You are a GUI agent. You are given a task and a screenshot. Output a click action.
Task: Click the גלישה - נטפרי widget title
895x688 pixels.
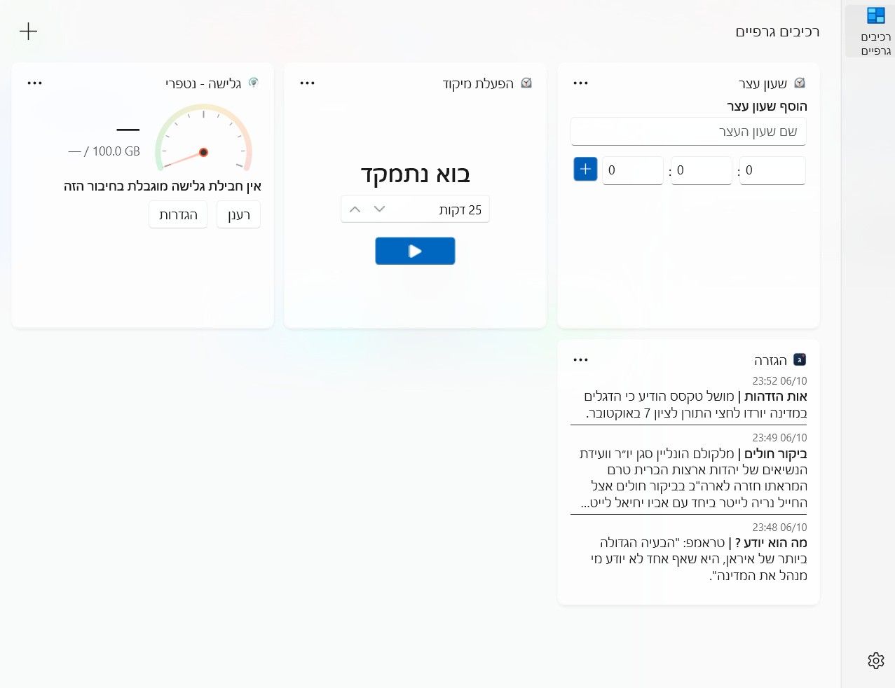203,84
